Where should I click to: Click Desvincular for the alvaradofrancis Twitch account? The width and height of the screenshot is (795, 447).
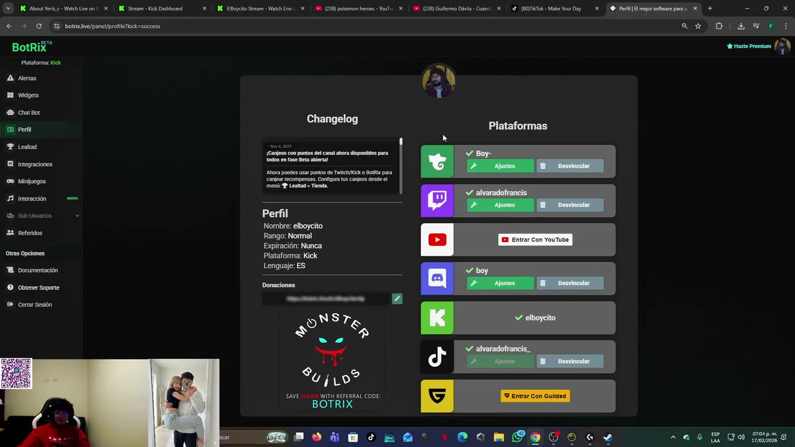pyautogui.click(x=570, y=205)
